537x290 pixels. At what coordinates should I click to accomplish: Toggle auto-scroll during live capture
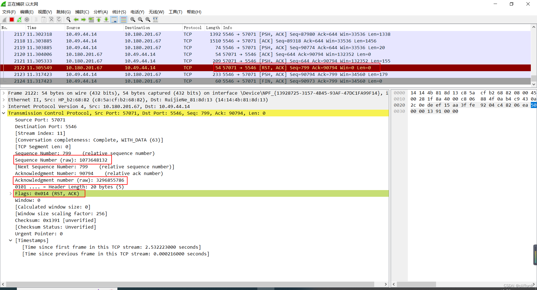pyautogui.click(x=114, y=20)
